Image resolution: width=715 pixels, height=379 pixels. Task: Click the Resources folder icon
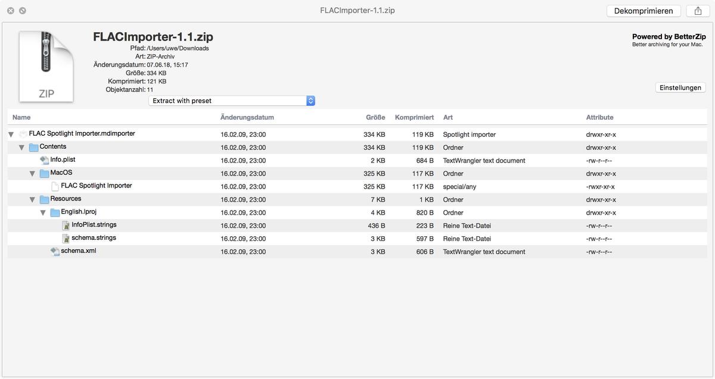click(x=44, y=199)
